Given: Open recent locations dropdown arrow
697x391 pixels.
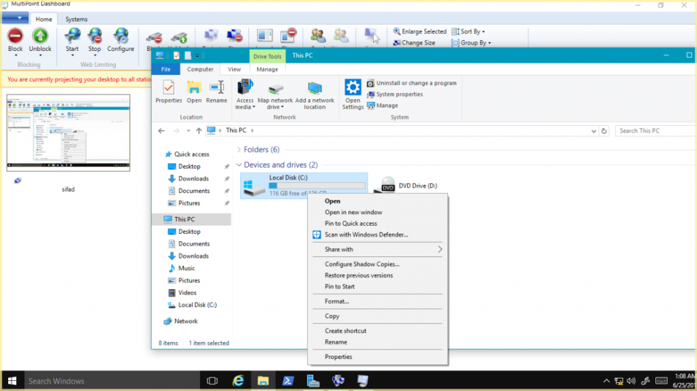Looking at the screenshot, I should [x=189, y=131].
